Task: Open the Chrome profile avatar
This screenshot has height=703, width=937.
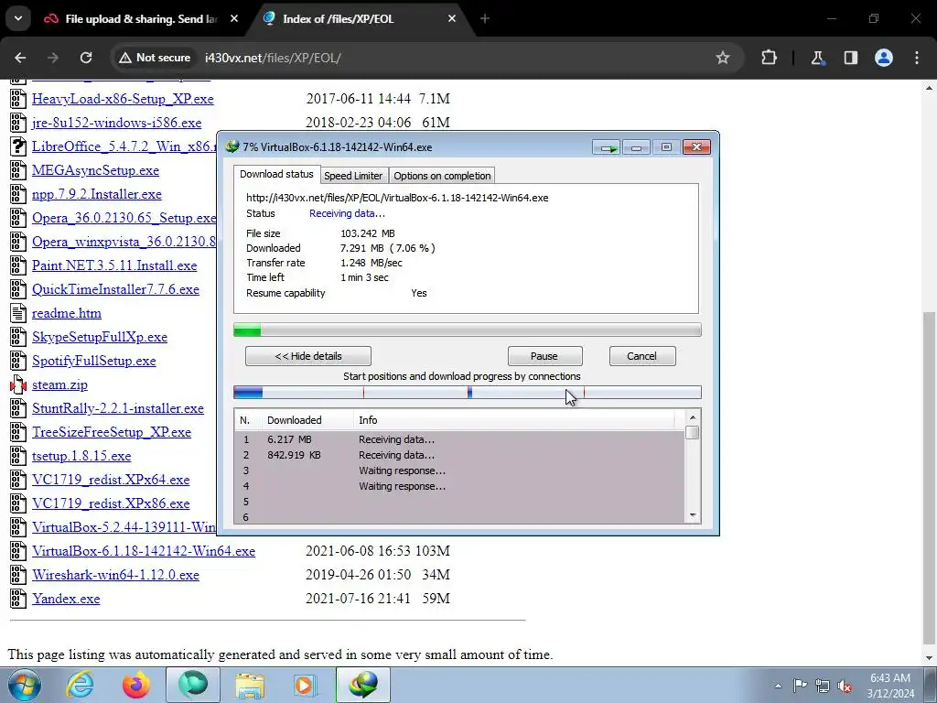Action: [884, 58]
